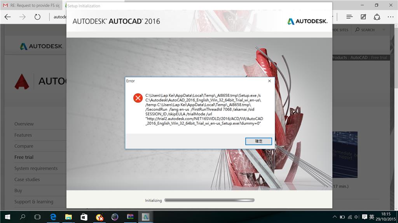Click the Free trial breadcrumb
Viewport: 398px width, 223px height.
click(379, 57)
